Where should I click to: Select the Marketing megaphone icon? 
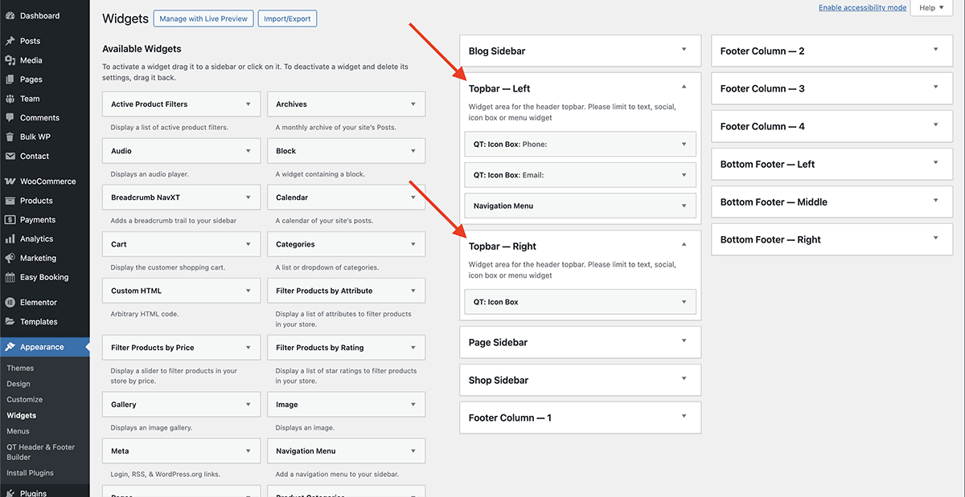[x=10, y=259]
